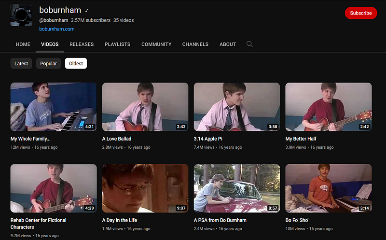Click the 35 videos count text
The width and height of the screenshot is (386, 240).
click(x=124, y=20)
